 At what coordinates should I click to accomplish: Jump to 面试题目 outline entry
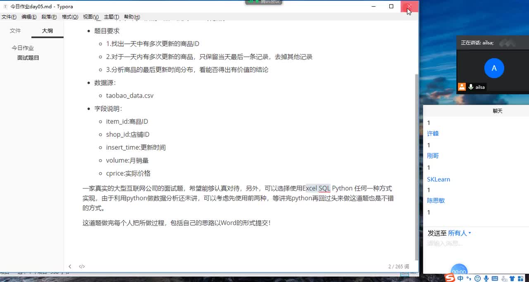[28, 58]
